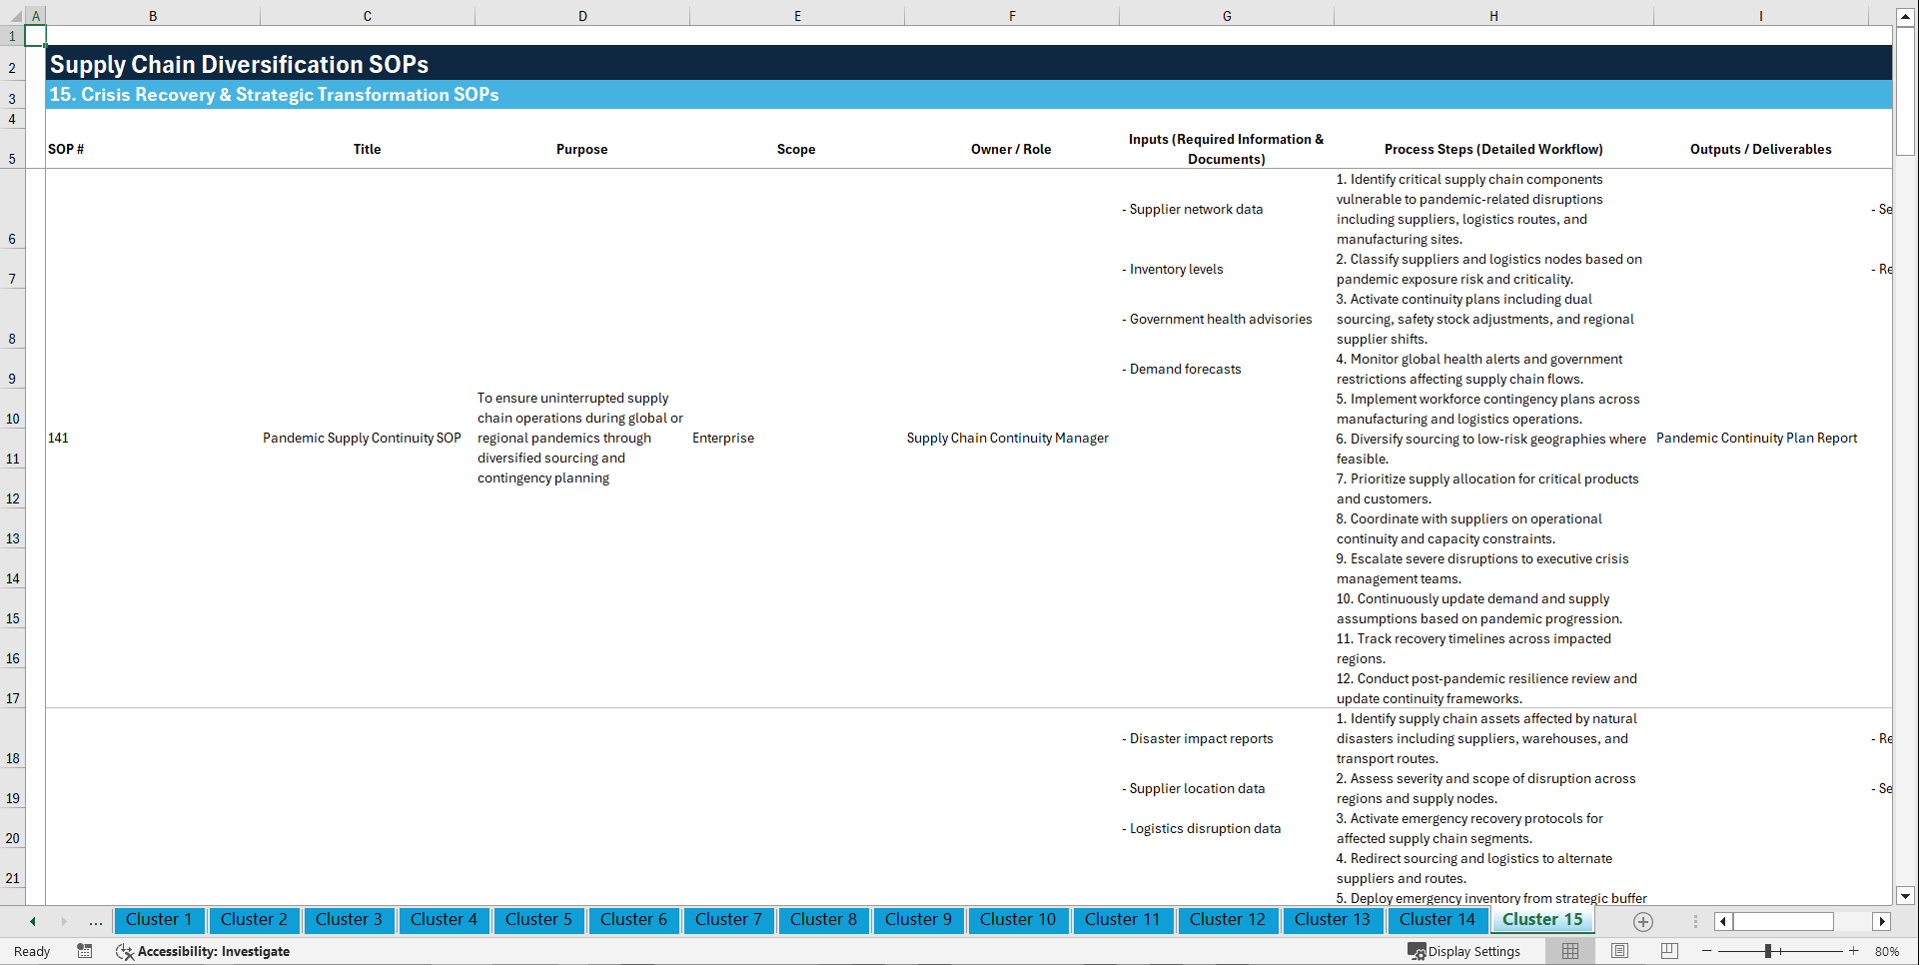Viewport: 1919px width, 965px height.
Task: Click the Select All corner triangle
Action: pyautogui.click(x=13, y=16)
